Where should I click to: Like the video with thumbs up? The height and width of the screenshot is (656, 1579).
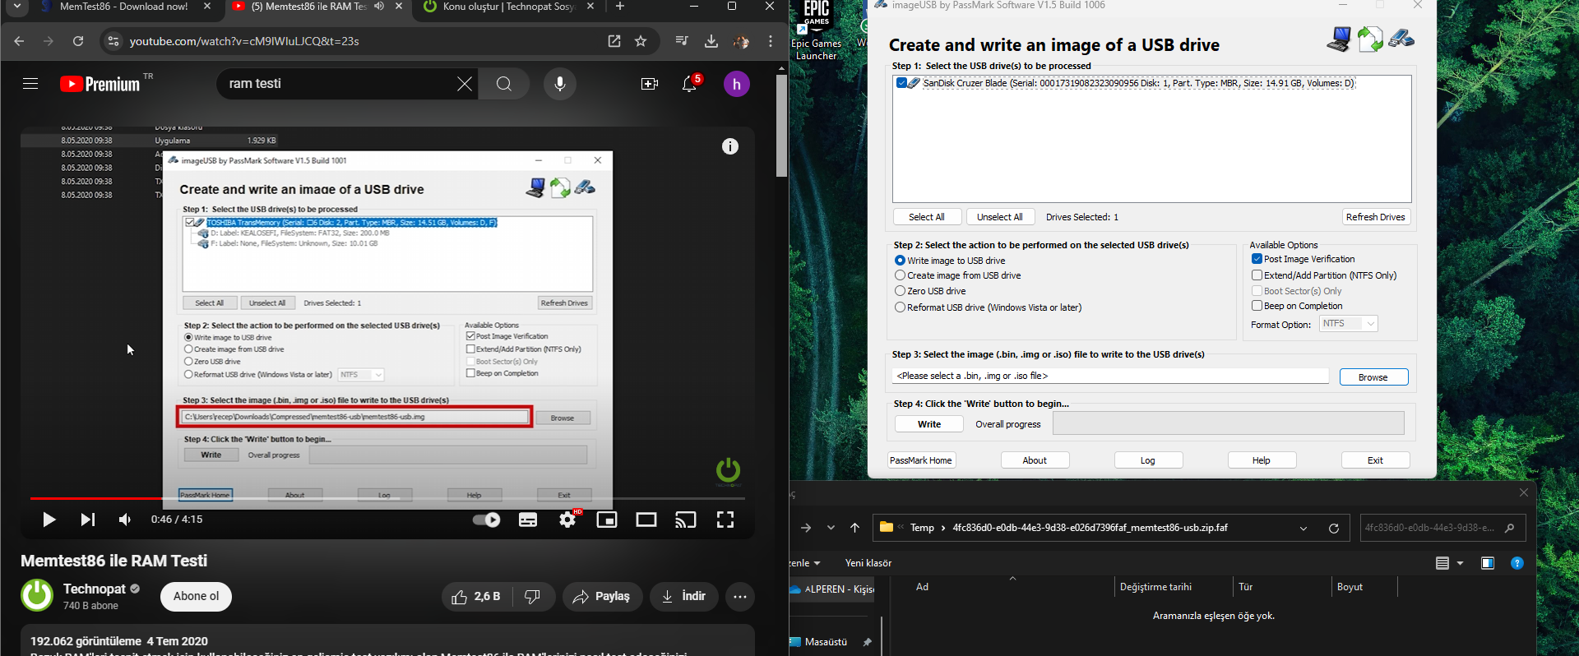pyautogui.click(x=476, y=597)
